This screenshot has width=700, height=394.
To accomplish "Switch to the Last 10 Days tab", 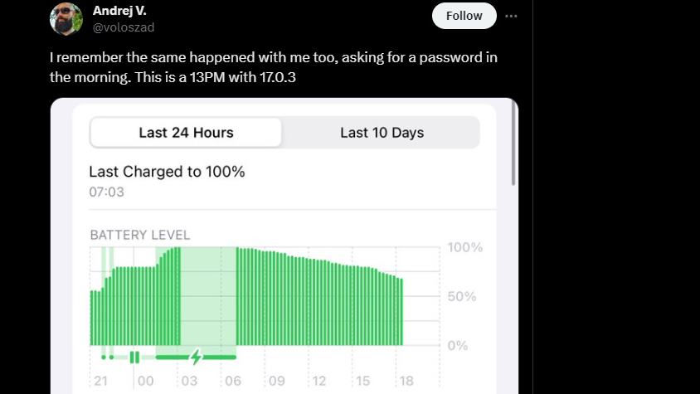I will 382,133.
